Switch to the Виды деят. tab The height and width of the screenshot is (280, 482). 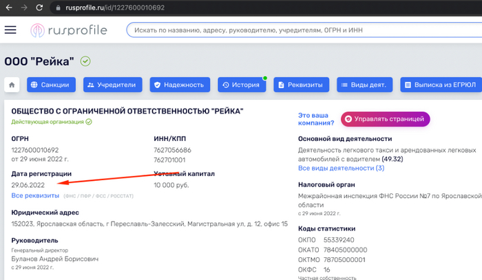364,85
